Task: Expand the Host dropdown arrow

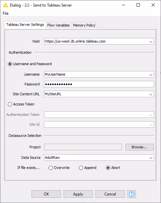Action: pyautogui.click(x=151, y=42)
